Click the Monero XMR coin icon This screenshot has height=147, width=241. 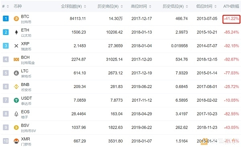(x=16, y=141)
